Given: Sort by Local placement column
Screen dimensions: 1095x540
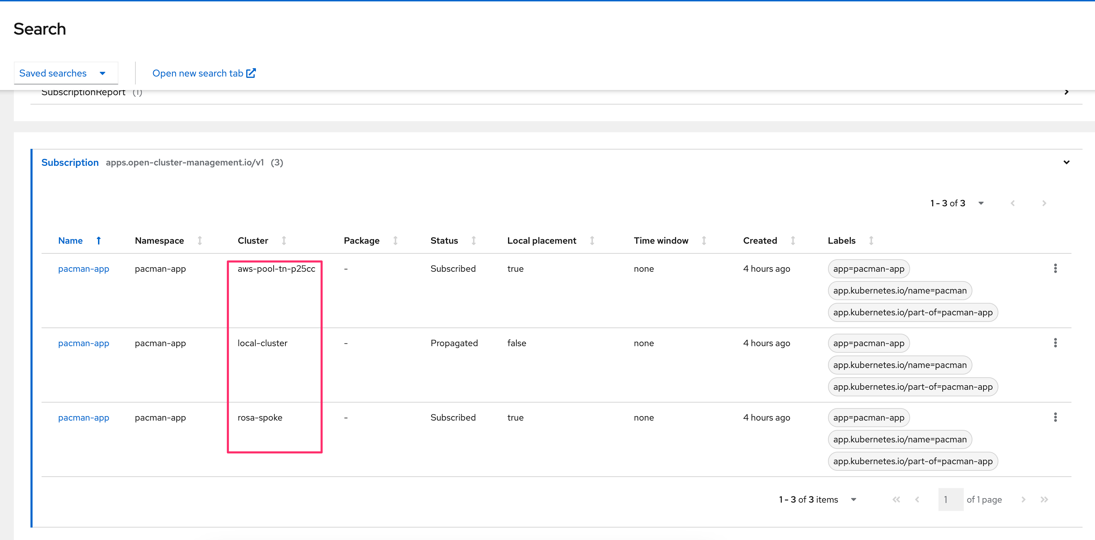Looking at the screenshot, I should (542, 241).
